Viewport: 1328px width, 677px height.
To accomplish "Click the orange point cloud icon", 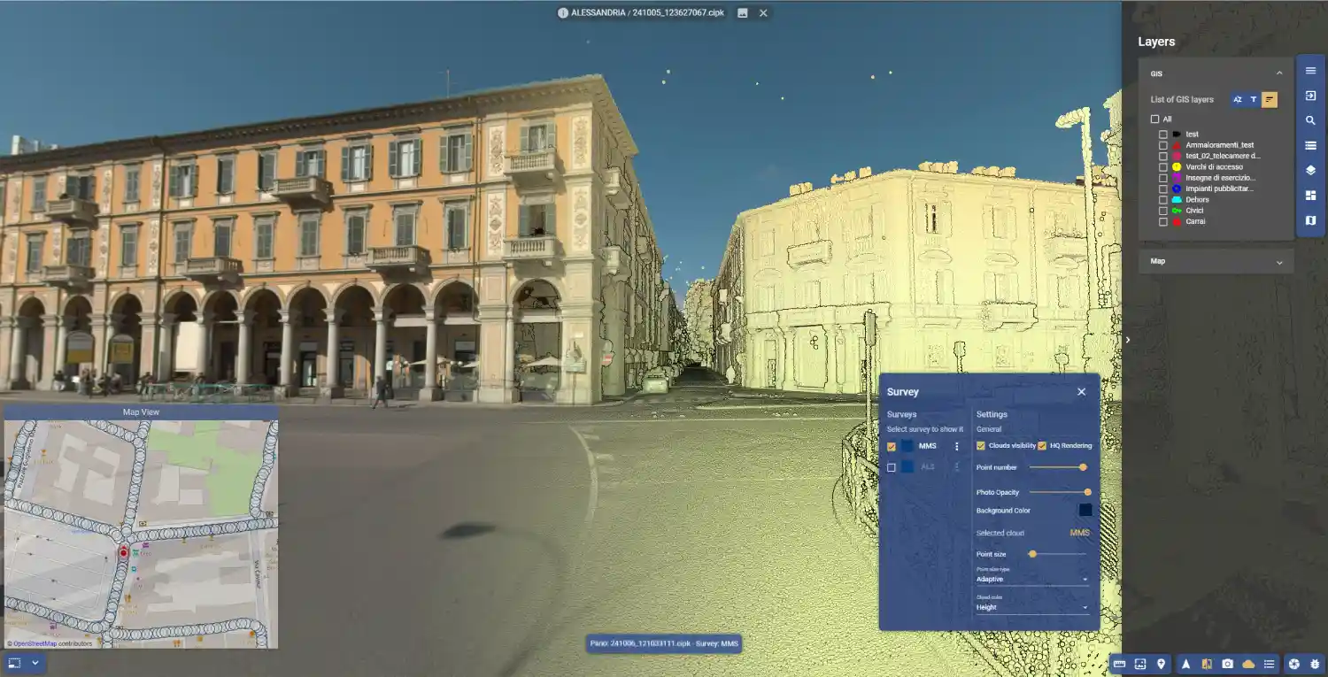I will click(1248, 664).
